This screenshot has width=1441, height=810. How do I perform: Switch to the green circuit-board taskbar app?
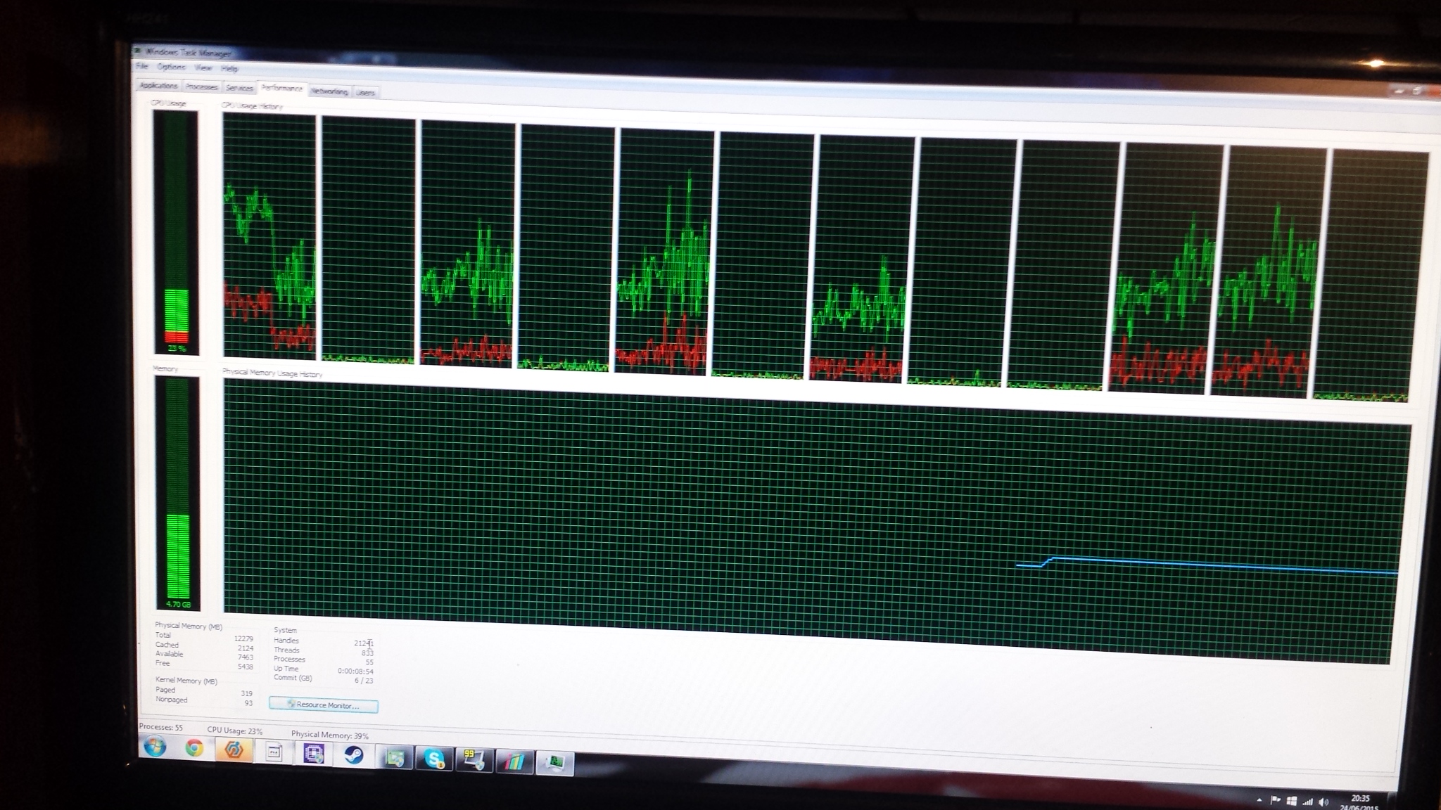tap(395, 757)
